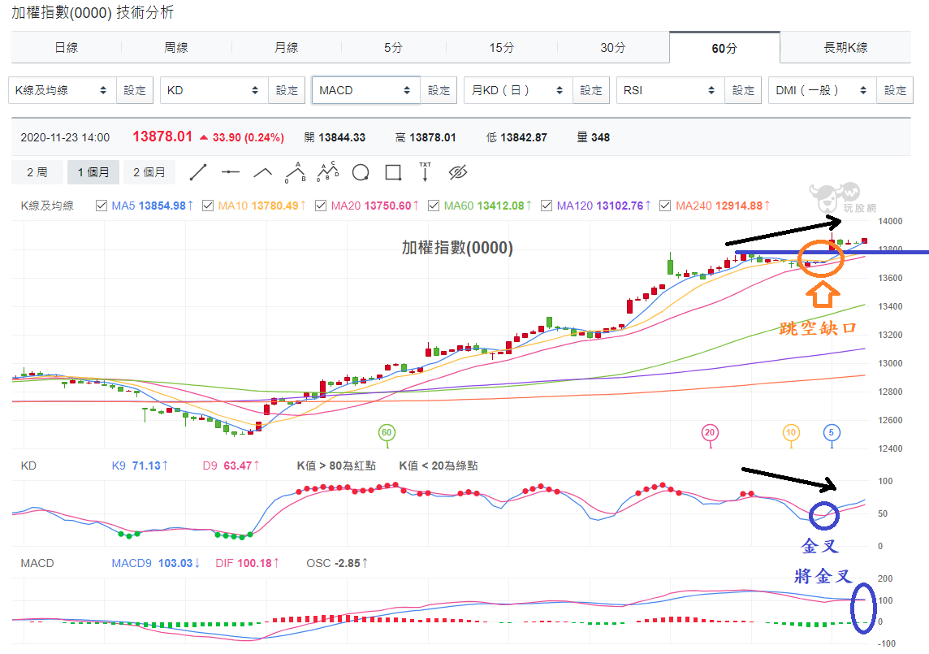Image resolution: width=929 pixels, height=654 pixels.
Task: Open the MACD indicator dropdown
Action: coord(366,90)
